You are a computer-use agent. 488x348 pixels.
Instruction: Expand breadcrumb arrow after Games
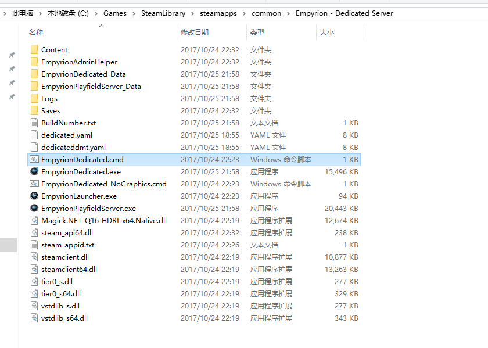(x=134, y=13)
